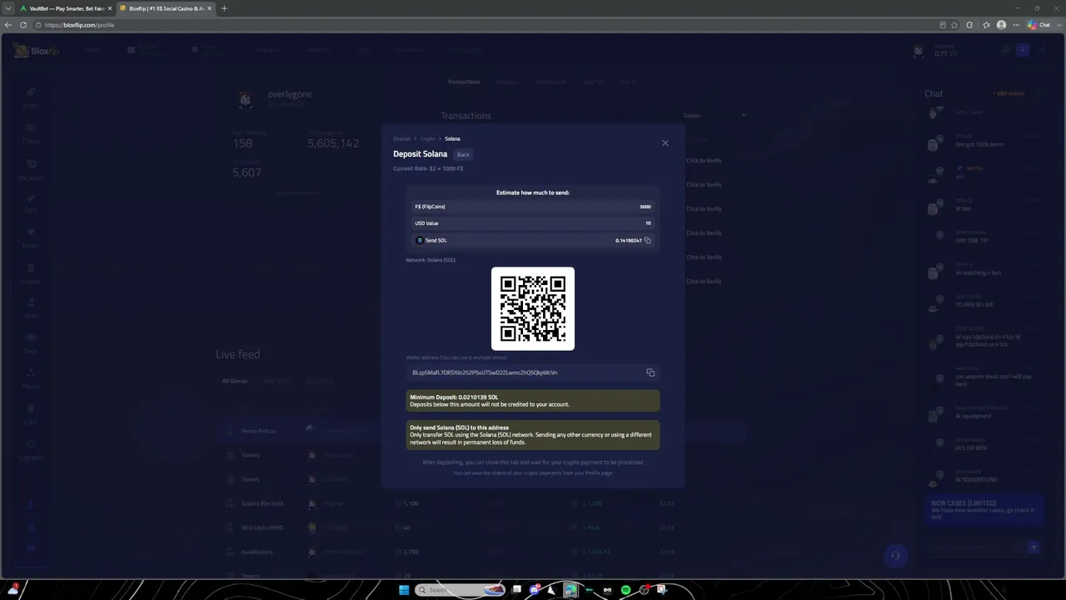Reload the Bloxflip page
1066x600 pixels.
tap(23, 25)
